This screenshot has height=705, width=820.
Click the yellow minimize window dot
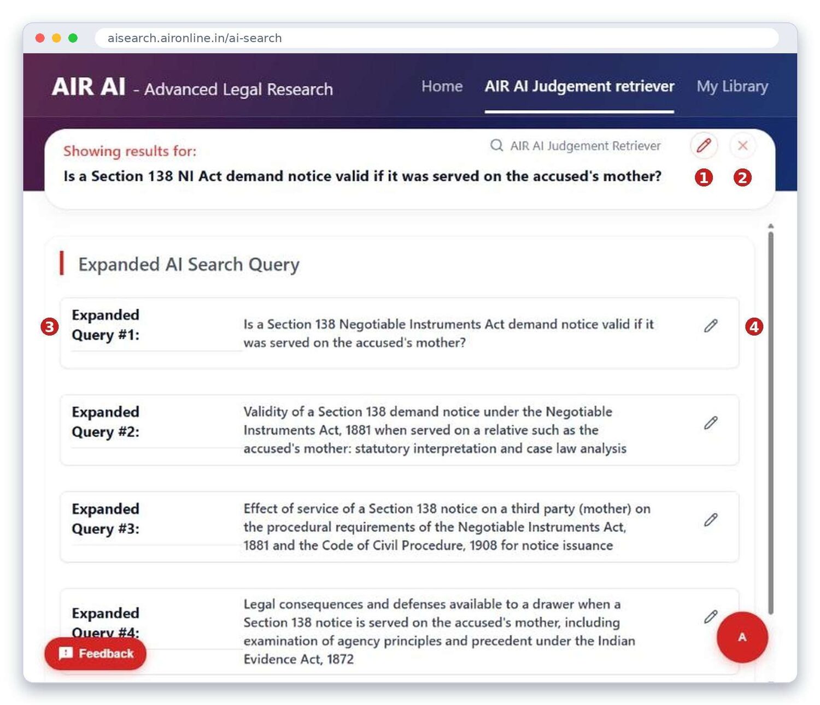(56, 38)
